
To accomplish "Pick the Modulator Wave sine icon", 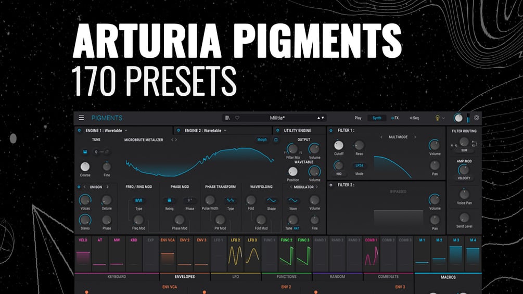I will (293, 200).
